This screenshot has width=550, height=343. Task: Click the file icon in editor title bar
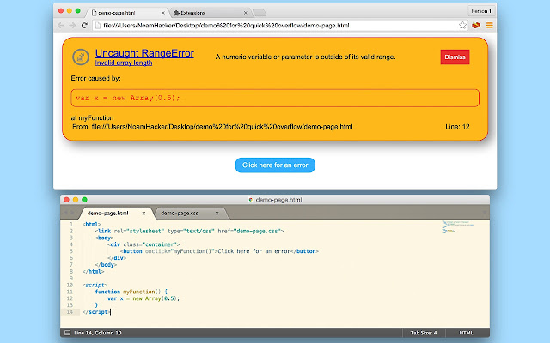click(x=250, y=200)
